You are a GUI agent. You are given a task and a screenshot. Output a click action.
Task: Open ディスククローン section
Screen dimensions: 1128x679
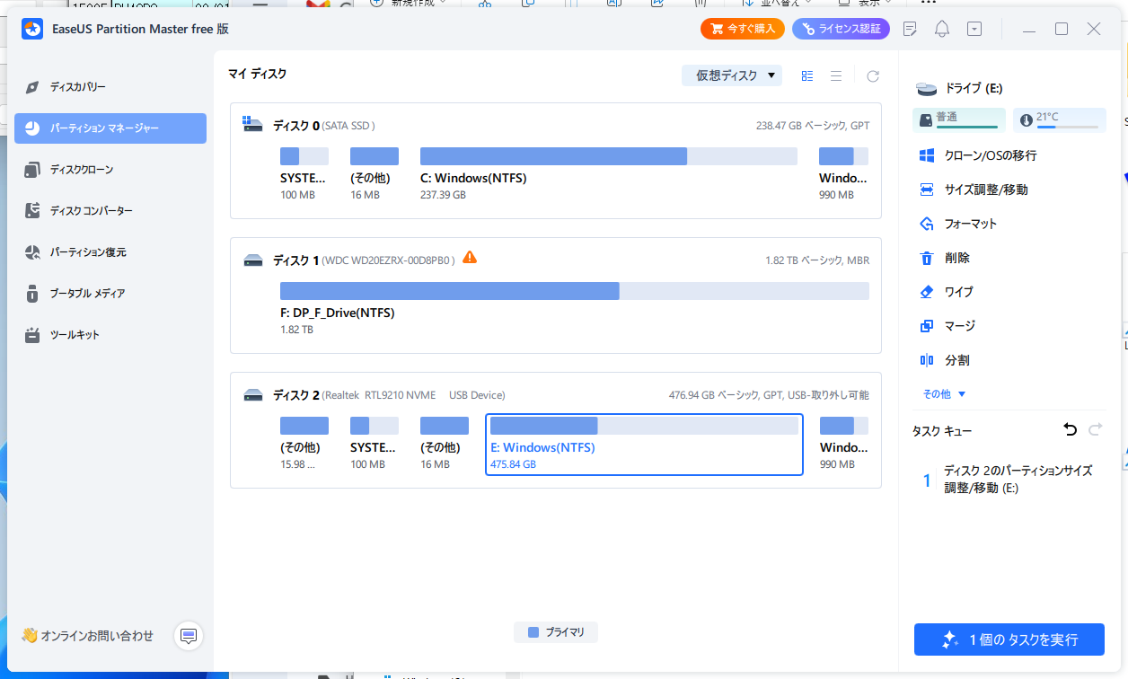point(110,170)
